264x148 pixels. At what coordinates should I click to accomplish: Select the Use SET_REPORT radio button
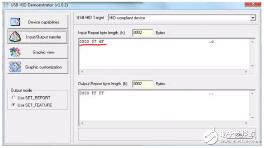click(14, 97)
